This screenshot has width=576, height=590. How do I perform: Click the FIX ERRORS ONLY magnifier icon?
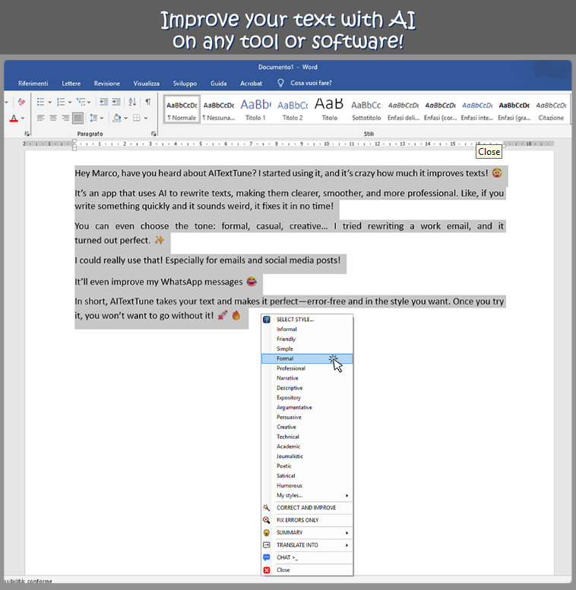(267, 520)
